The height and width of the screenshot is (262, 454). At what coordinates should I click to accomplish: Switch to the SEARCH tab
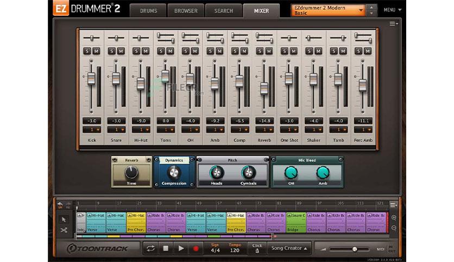pyautogui.click(x=224, y=11)
